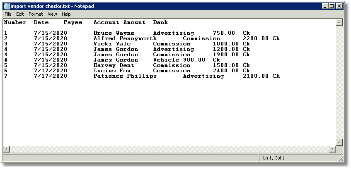Click the amount '1900.00'

[226, 55]
